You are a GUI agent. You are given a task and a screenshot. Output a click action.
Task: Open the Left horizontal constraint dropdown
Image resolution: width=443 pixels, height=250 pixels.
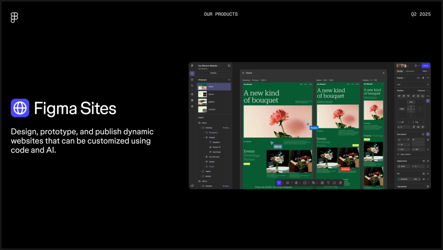(404, 122)
